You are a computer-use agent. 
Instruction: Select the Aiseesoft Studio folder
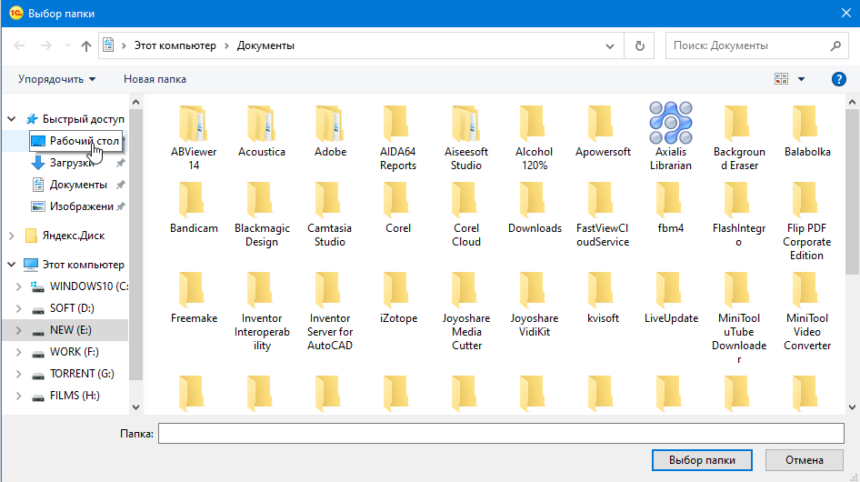pos(466,137)
